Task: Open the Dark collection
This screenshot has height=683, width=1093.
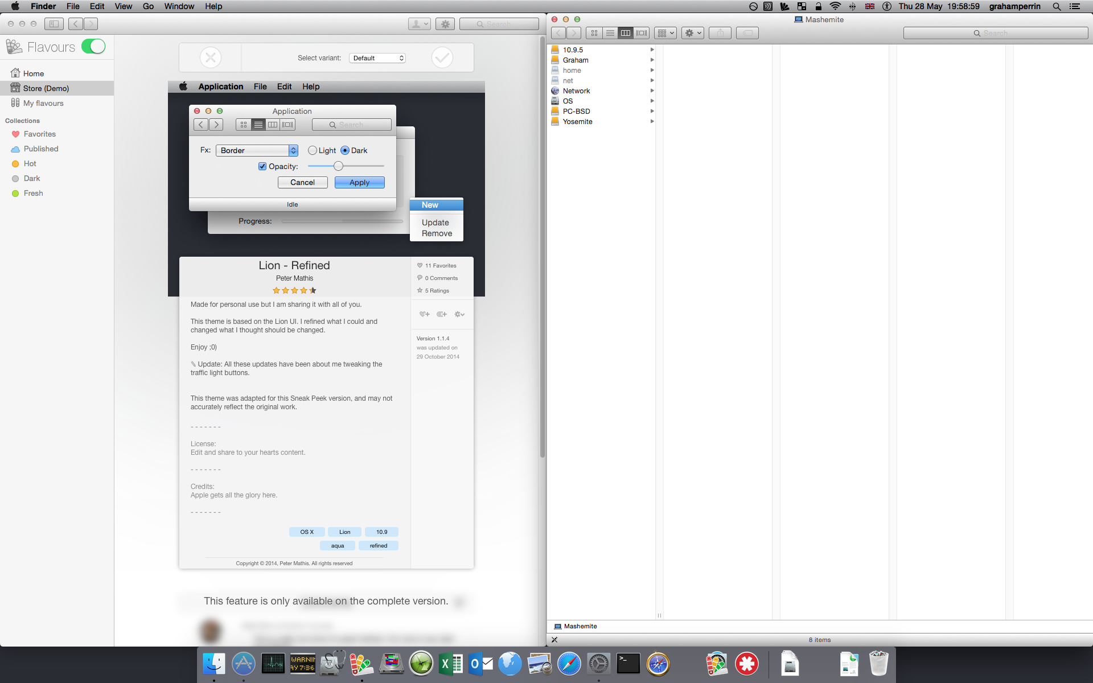Action: click(x=26, y=178)
